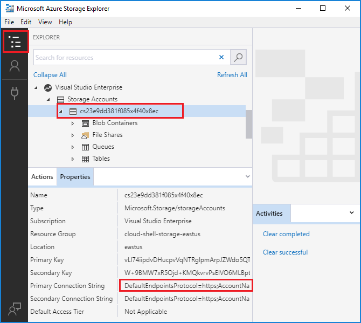Select the Blob Containers tree item
Image resolution: width=361 pixels, height=323 pixels.
coord(115,123)
